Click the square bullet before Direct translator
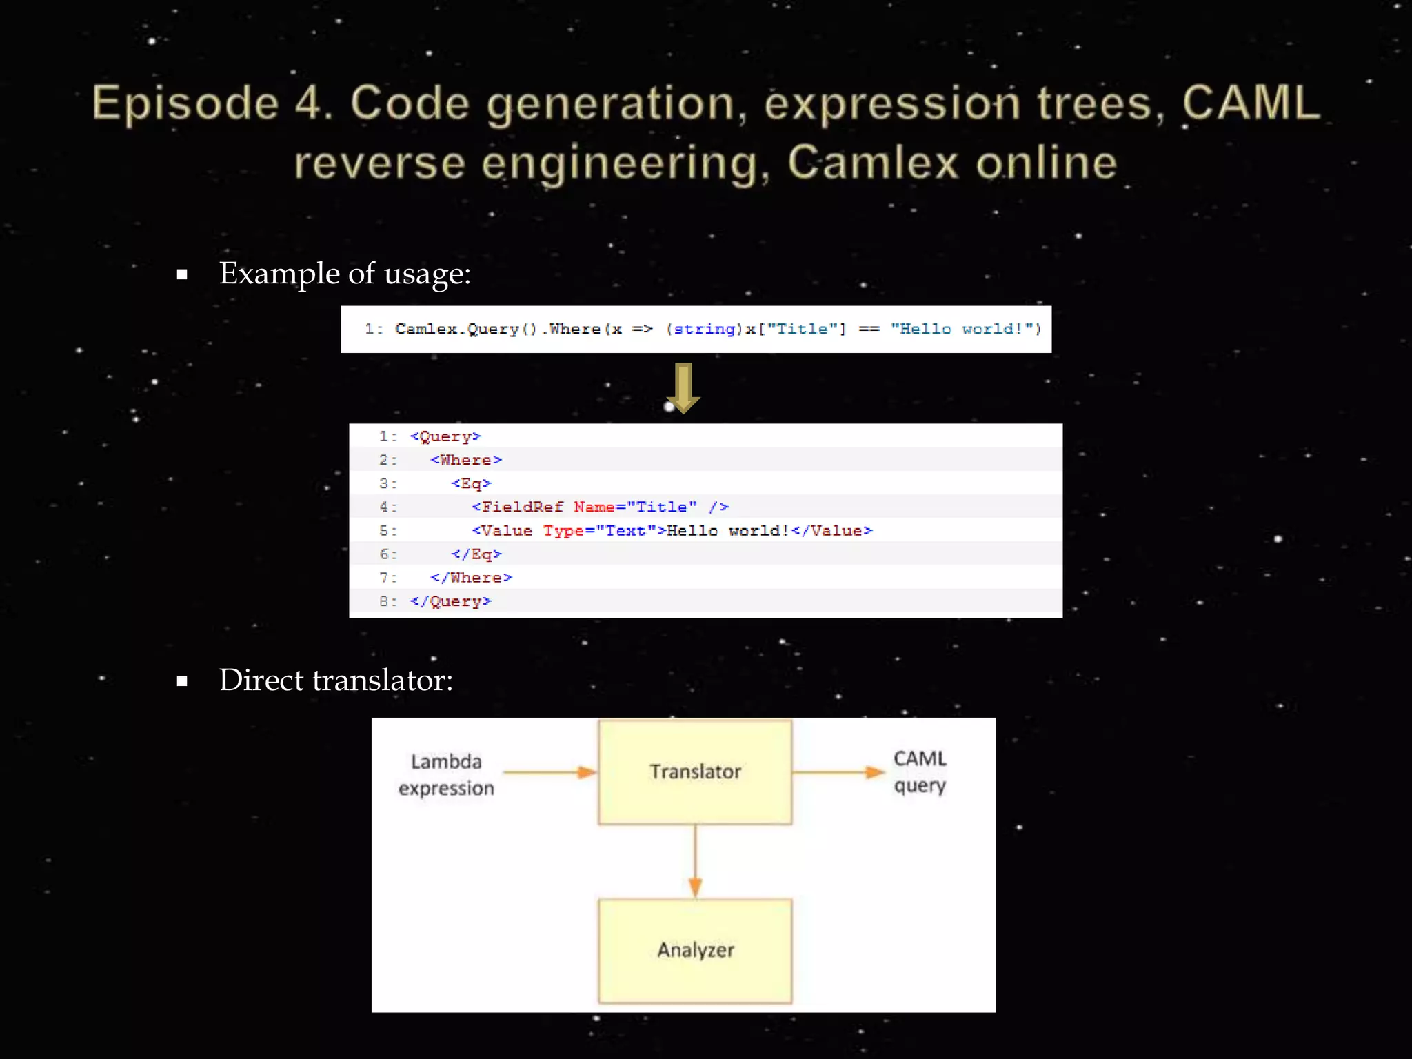Image resolution: width=1412 pixels, height=1059 pixels. (x=182, y=681)
